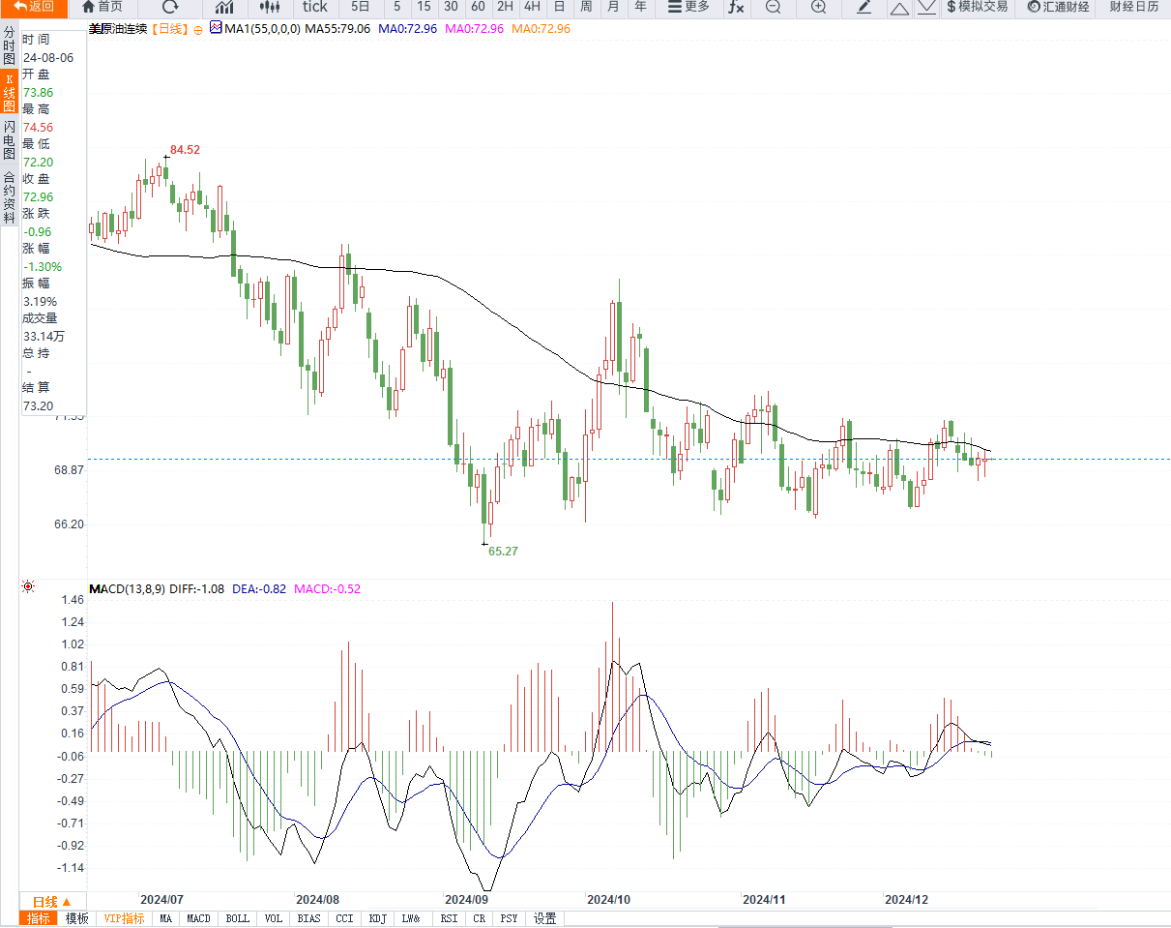Expand the 日线 period selector at bottom
This screenshot has width=1171, height=928.
(52, 901)
